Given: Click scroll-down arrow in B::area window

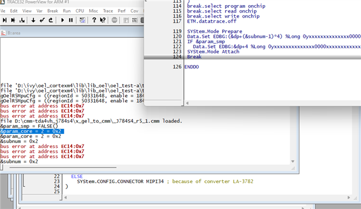Looking at the screenshot, I should [293, 162].
